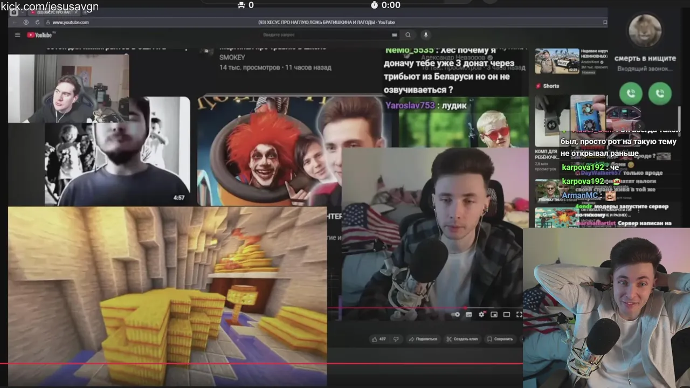This screenshot has height=388, width=690.
Task: Start voice search with microphone icon
Action: [x=425, y=35]
